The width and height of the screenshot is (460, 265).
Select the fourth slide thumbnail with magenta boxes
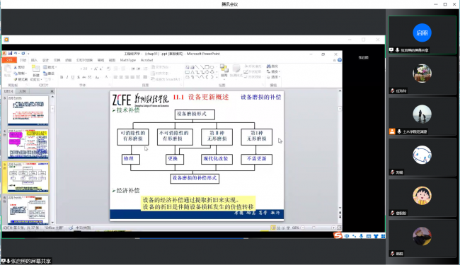pos(28,144)
